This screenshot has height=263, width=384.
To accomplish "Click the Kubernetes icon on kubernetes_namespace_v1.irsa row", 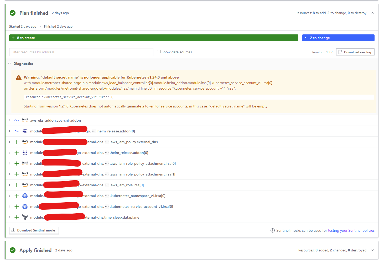I will (25, 195).
